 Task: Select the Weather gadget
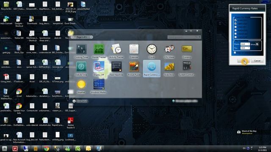(81, 87)
